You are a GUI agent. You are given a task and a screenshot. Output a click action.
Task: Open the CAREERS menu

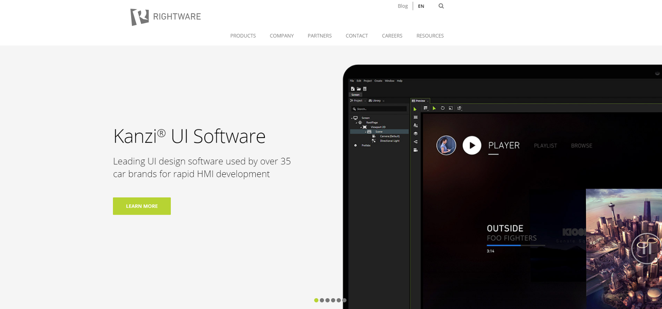coord(392,36)
